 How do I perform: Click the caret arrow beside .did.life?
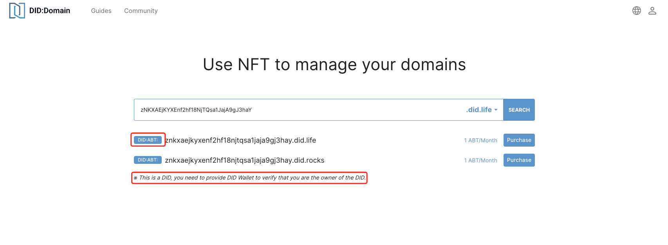point(496,110)
